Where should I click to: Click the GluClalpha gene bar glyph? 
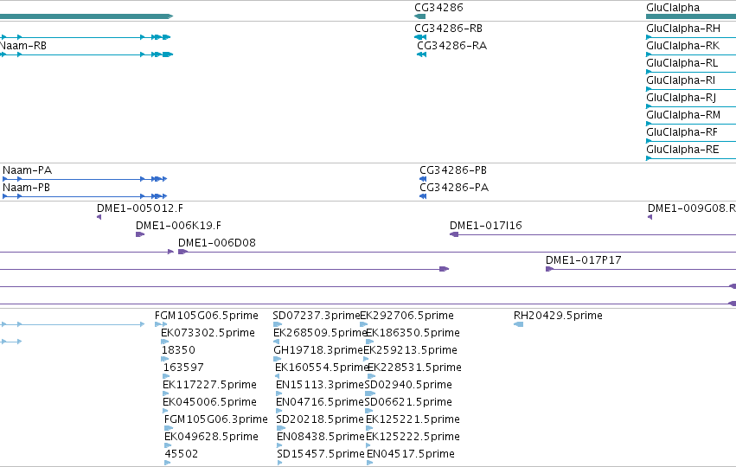click(691, 16)
